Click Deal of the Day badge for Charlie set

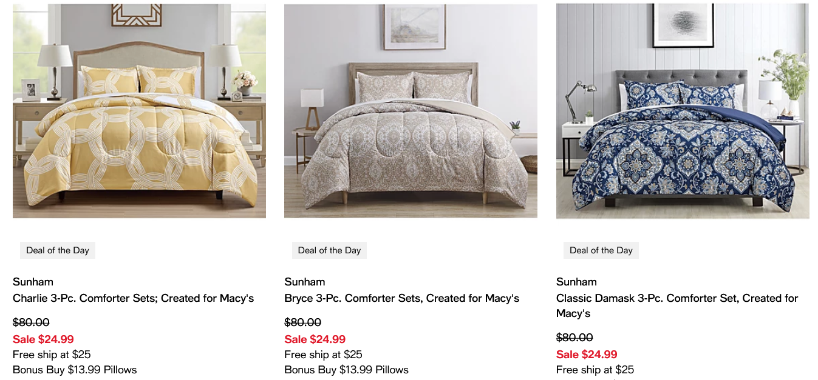click(58, 250)
